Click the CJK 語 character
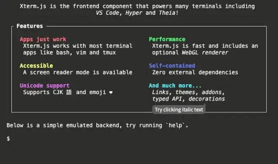Image resolution: width=278 pixels, height=164 pixels. pyautogui.click(x=69, y=92)
